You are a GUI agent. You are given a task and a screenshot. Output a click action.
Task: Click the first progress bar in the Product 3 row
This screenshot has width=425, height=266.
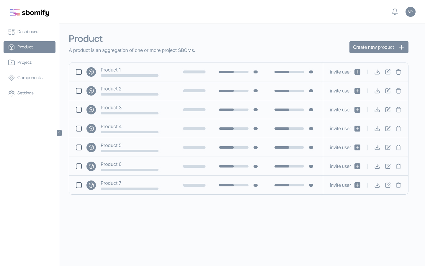tap(233, 110)
